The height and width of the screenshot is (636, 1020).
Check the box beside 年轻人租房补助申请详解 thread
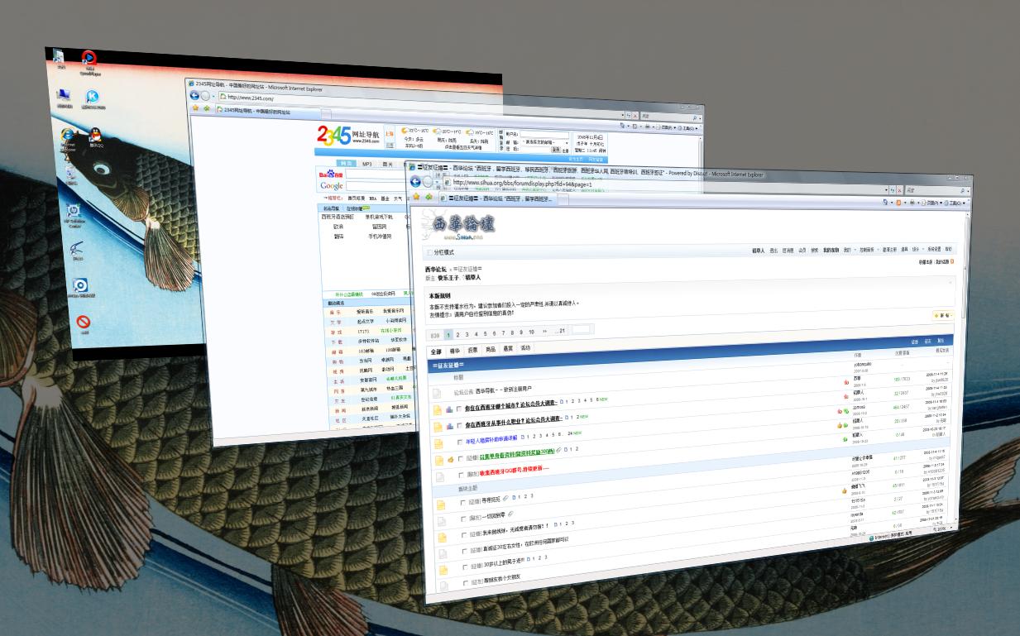click(x=458, y=442)
